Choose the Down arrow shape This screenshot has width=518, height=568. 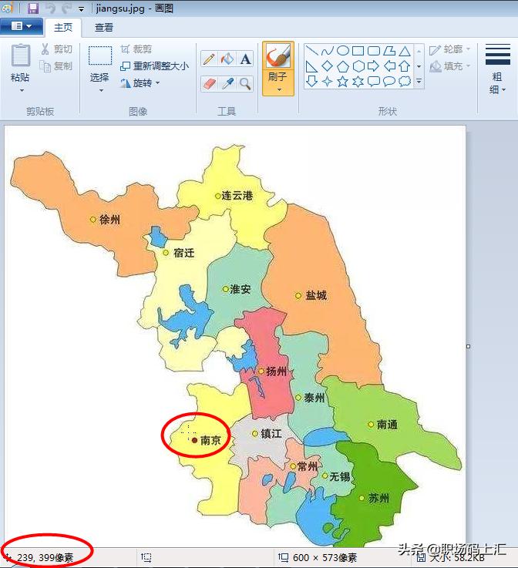[x=311, y=82]
